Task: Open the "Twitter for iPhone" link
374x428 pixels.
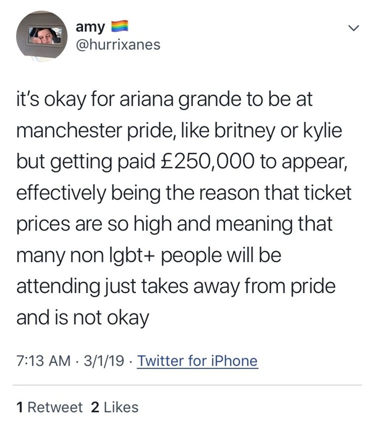Action: coord(197,360)
